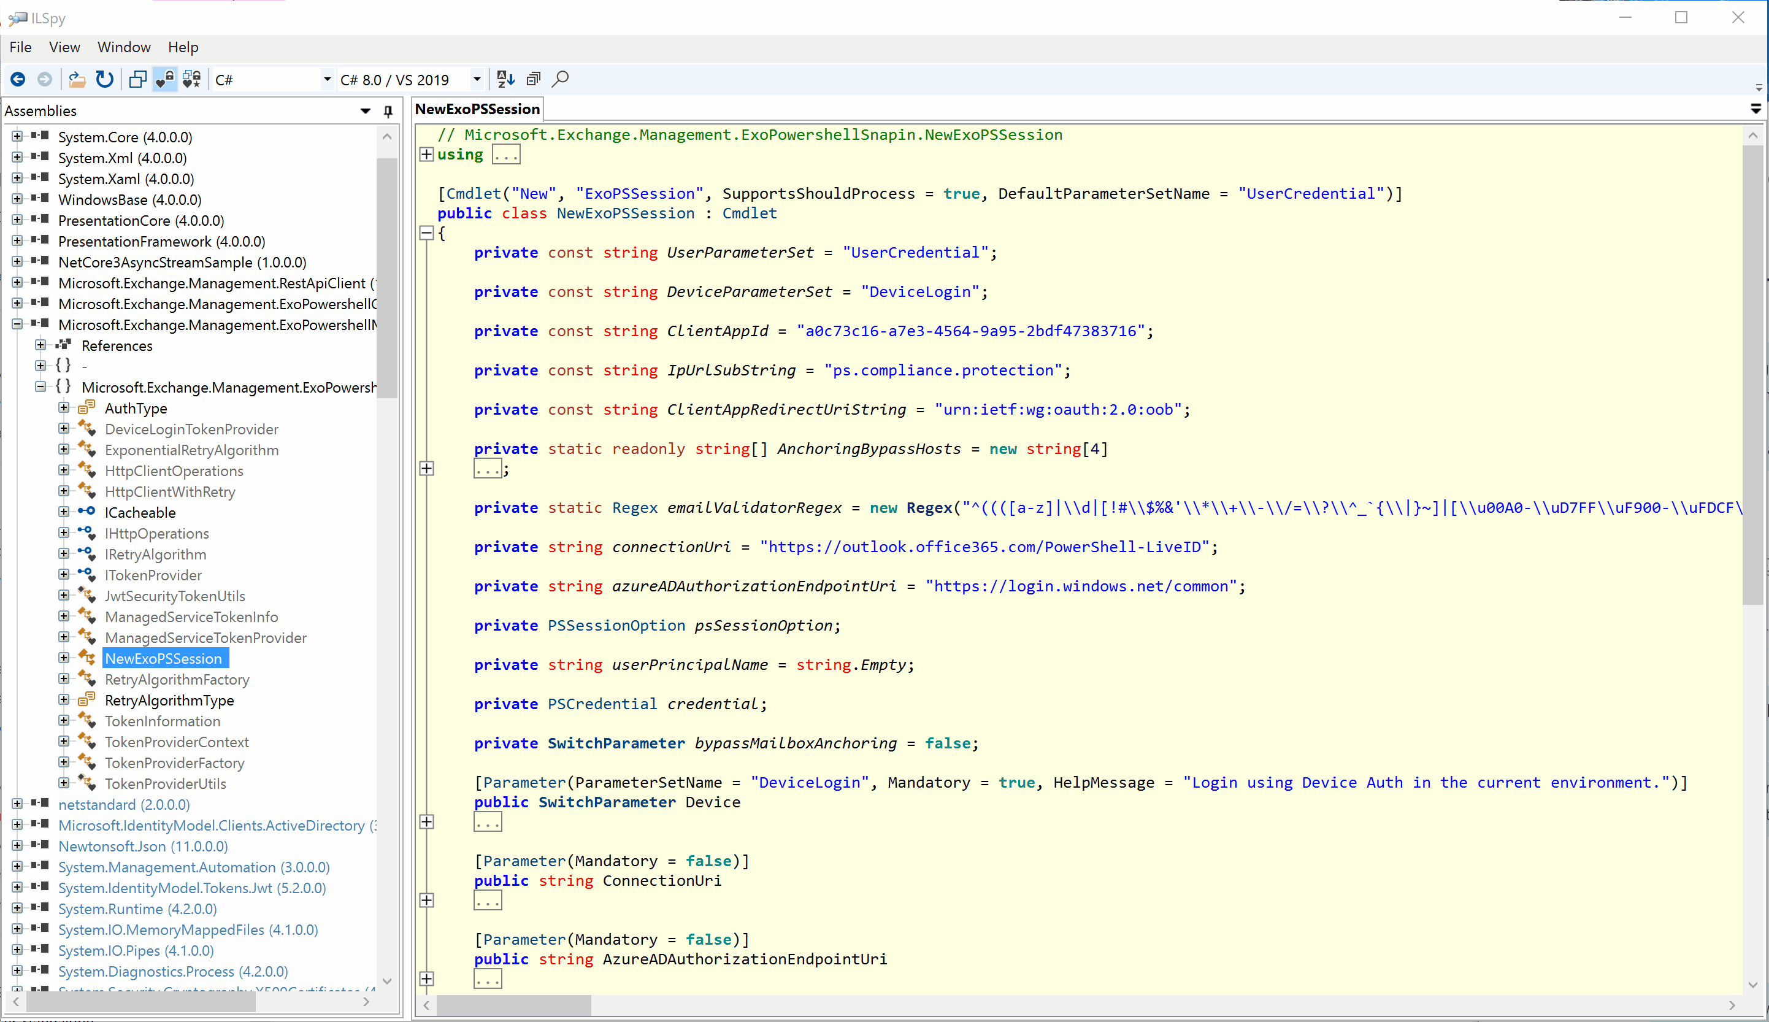Open the search pane with the magnifier icon
This screenshot has height=1022, width=1769.
(x=560, y=79)
